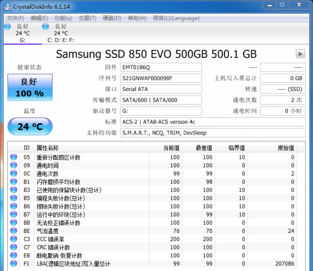Click the 属性名称 column header
313x271 pixels.
(x=92, y=148)
